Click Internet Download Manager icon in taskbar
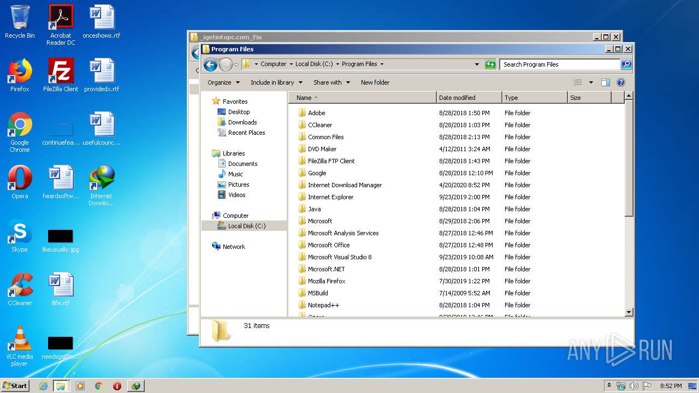The image size is (699, 393). [135, 386]
